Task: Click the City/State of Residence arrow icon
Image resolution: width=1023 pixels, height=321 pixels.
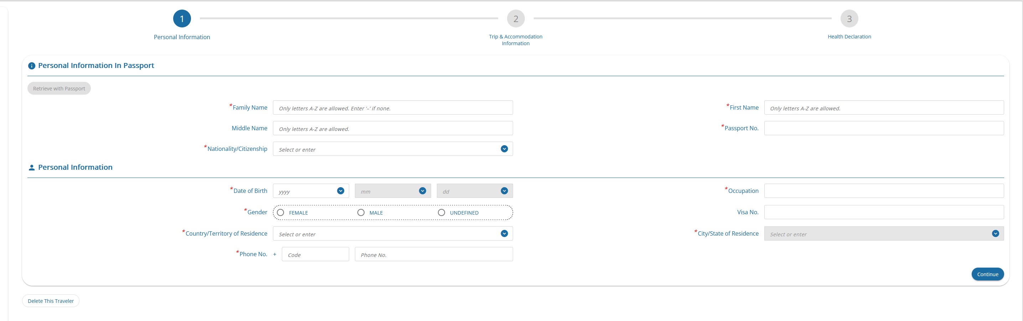Action: click(x=995, y=234)
